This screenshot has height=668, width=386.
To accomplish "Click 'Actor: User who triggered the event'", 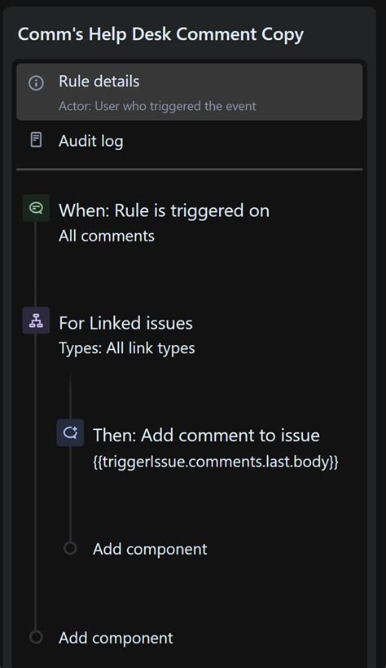I will pyautogui.click(x=157, y=106).
